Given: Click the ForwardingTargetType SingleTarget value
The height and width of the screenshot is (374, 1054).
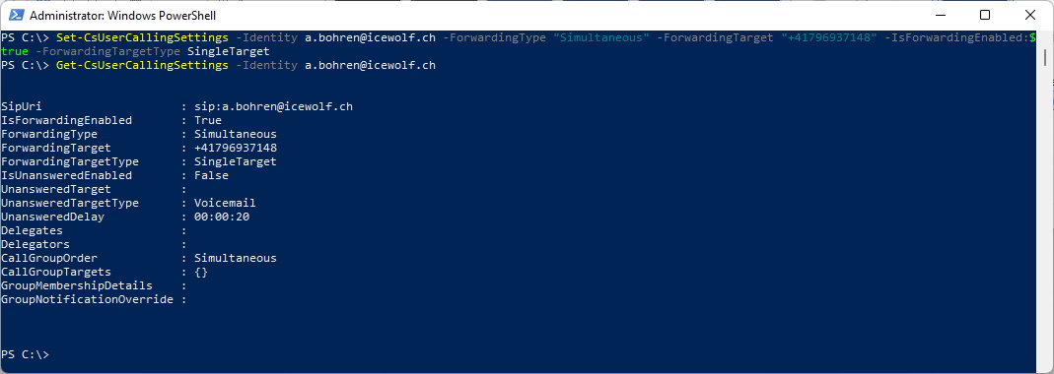Looking at the screenshot, I should coord(236,161).
